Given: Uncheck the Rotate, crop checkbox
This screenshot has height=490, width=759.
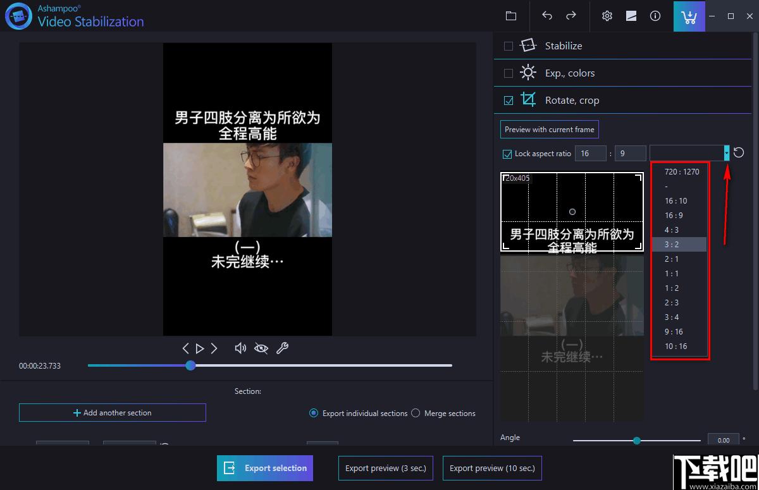Looking at the screenshot, I should click(509, 101).
